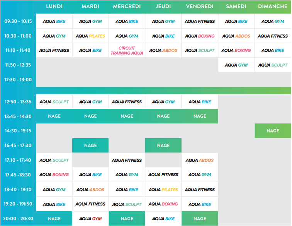Select the MERCREDI column header
Image resolution: width=292 pixels, height=226 pixels.
click(127, 6)
